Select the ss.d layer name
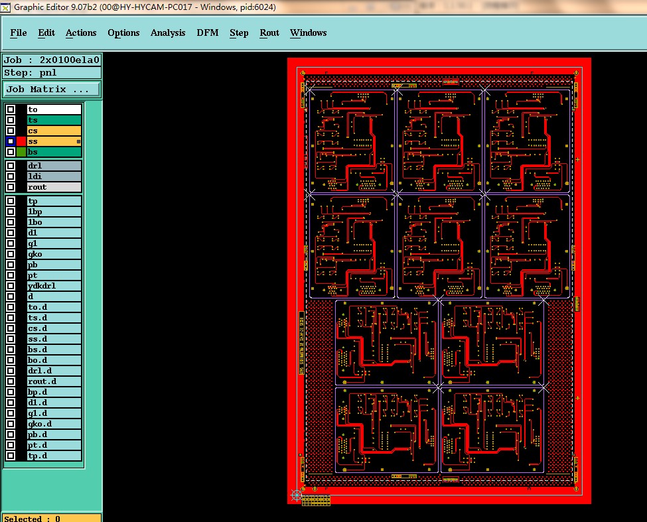The width and height of the screenshot is (647, 522). [x=54, y=339]
